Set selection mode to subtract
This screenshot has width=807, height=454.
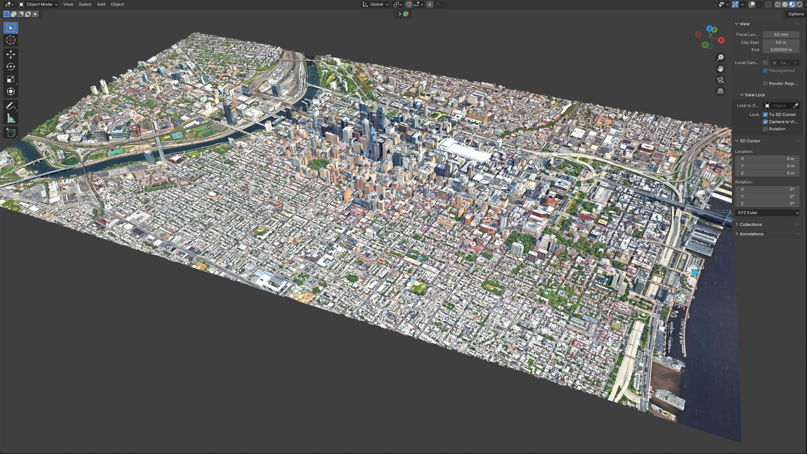tap(21, 14)
